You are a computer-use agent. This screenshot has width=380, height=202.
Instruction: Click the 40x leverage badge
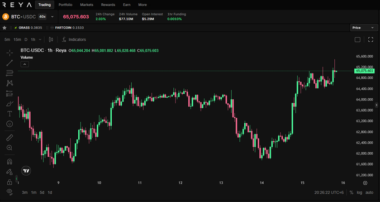point(42,17)
